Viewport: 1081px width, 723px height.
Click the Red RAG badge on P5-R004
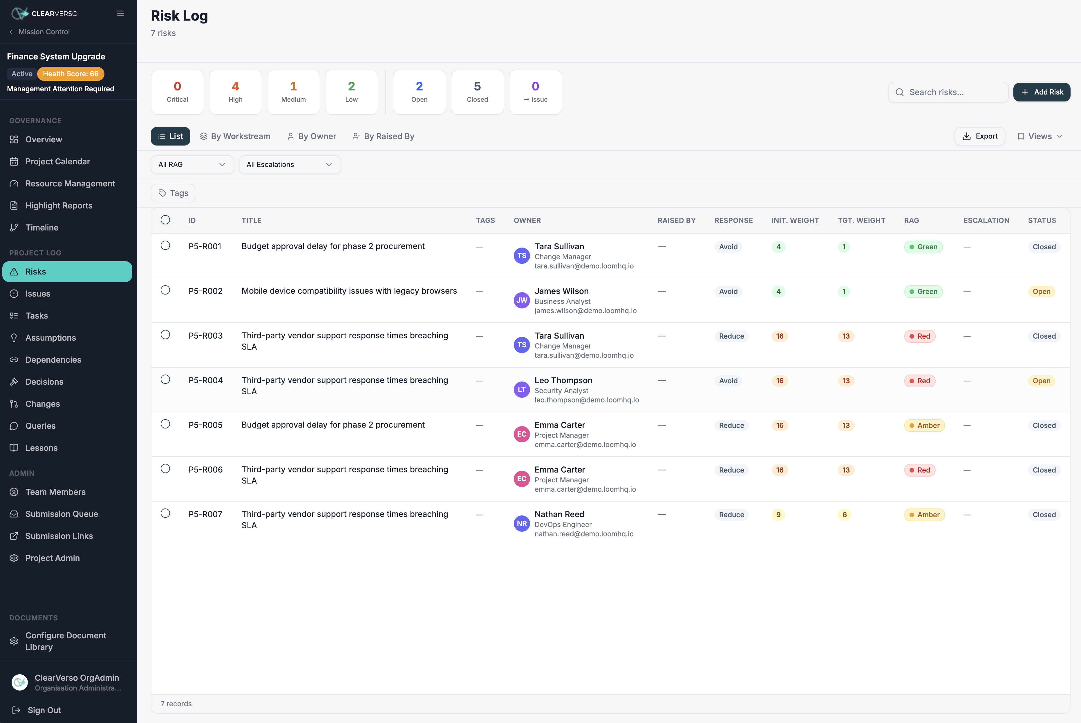click(x=919, y=381)
